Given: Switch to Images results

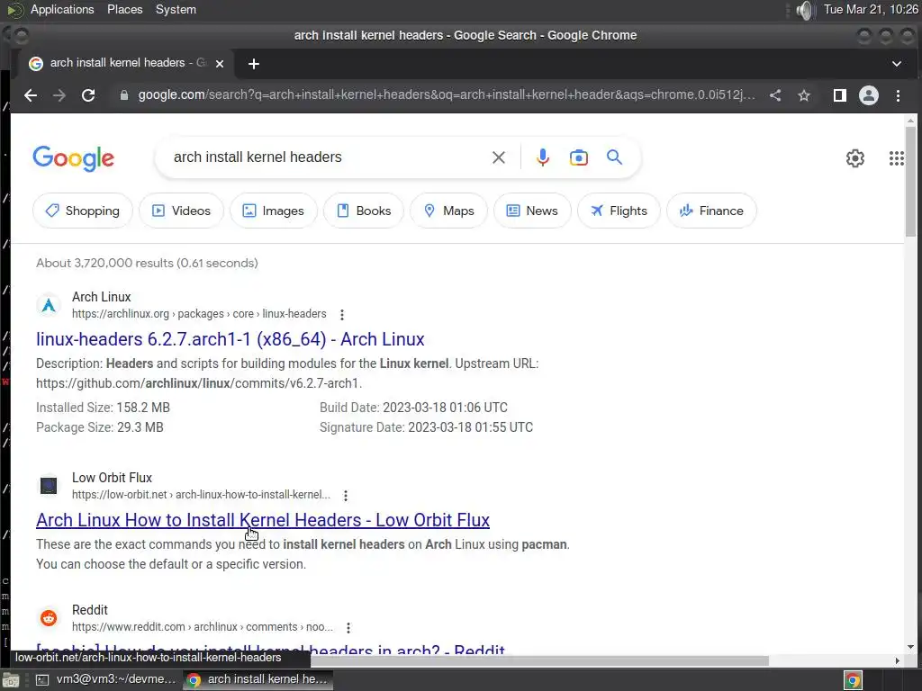Looking at the screenshot, I should [x=274, y=211].
